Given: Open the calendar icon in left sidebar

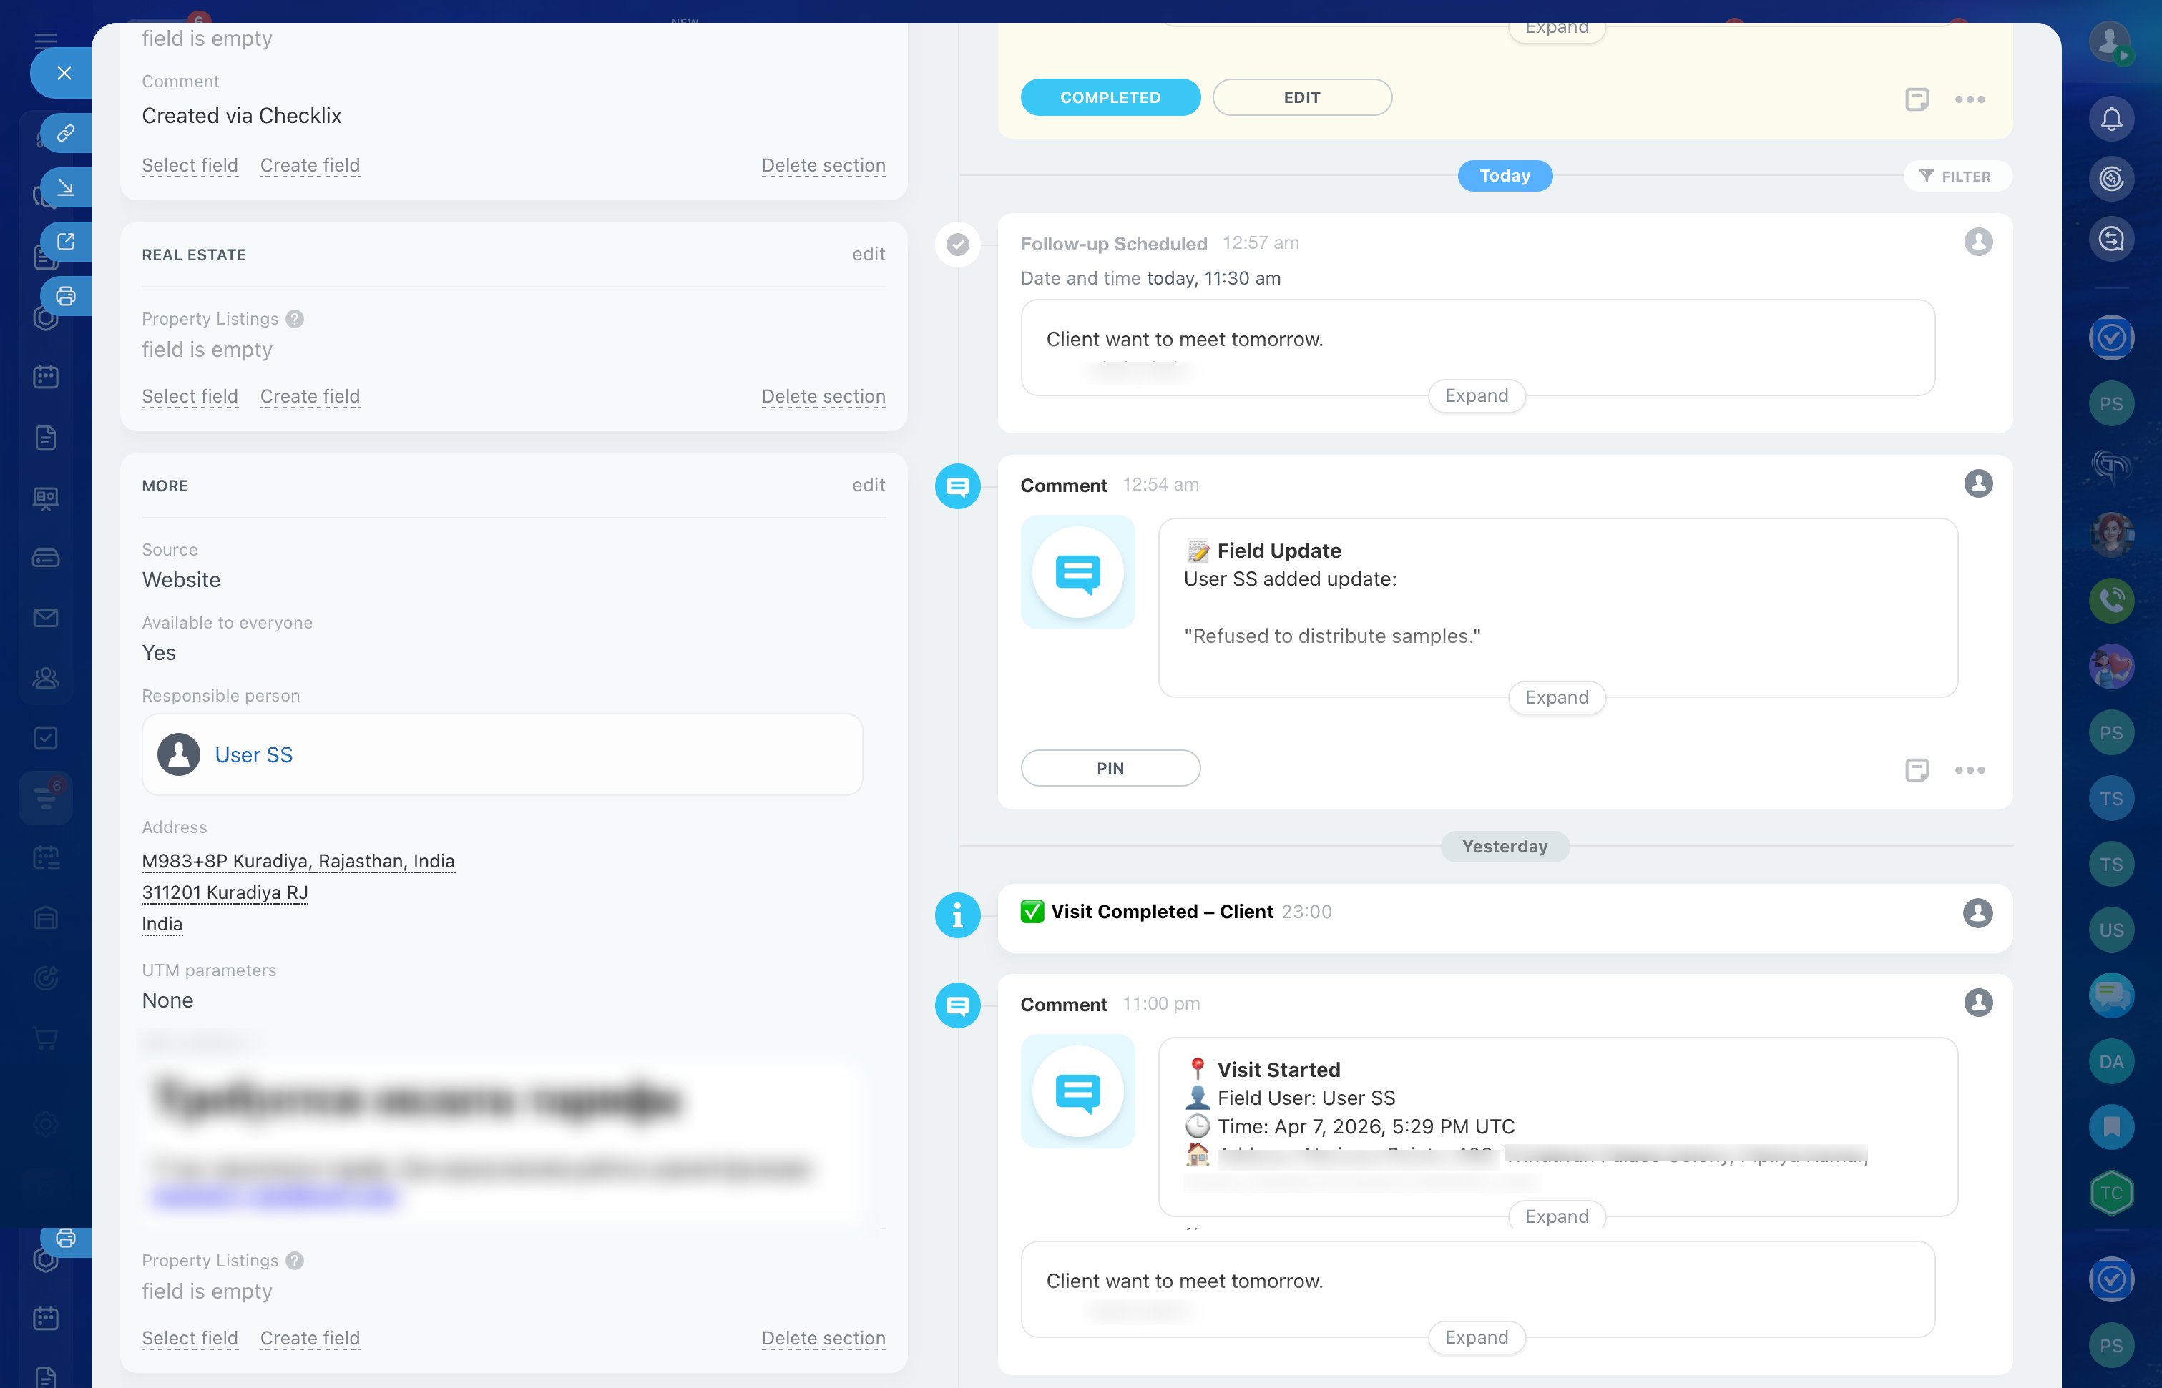Looking at the screenshot, I should pyautogui.click(x=45, y=377).
